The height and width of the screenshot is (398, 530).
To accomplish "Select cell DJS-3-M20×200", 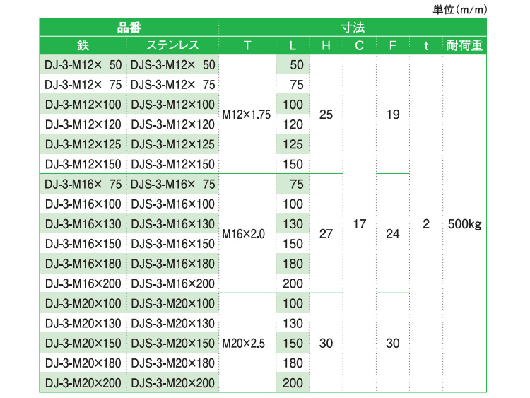I will click(x=172, y=382).
